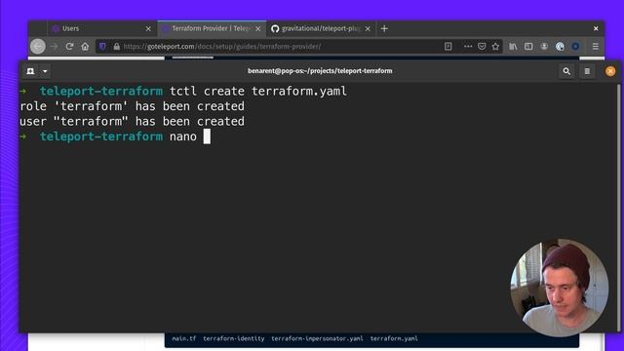624x351 pixels.
Task: Open the Firefox library icon
Action: coord(513,47)
